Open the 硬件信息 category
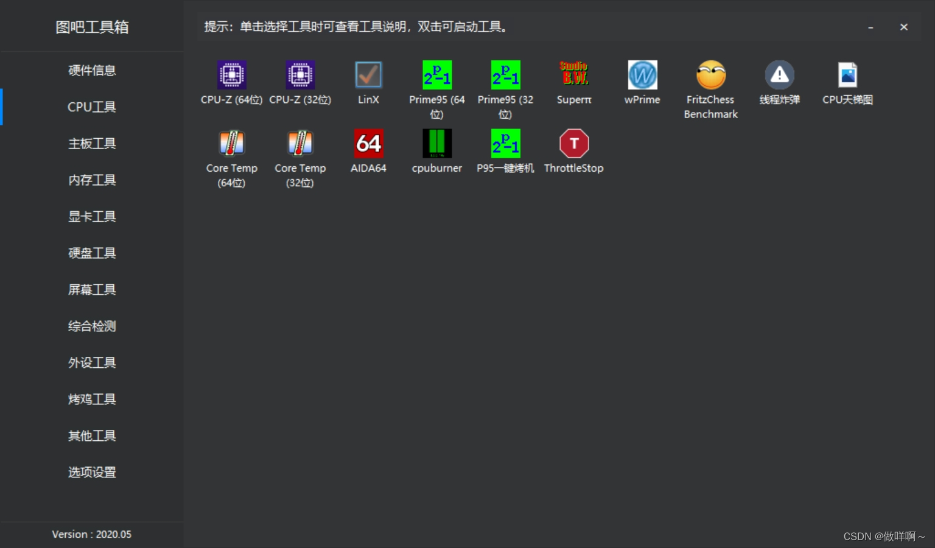The height and width of the screenshot is (548, 935). [92, 71]
